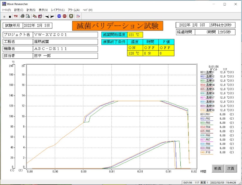Image resolution: width=242 pixels, height=185 pixels.
Task: Select legend entry 002:温度02
Action: [x=207, y=76]
